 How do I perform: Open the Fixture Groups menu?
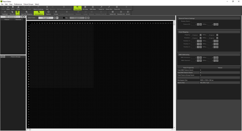[x=28, y=4]
